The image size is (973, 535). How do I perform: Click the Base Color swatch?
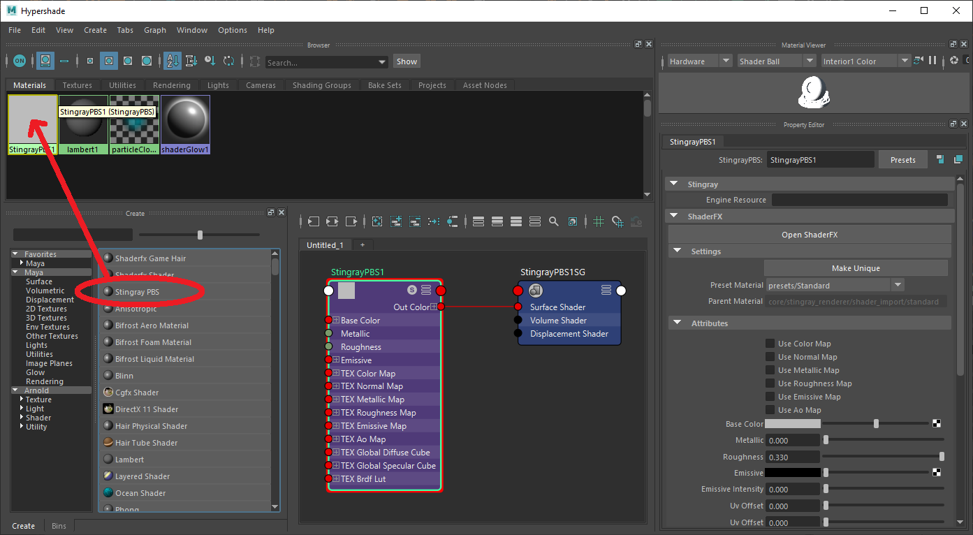[792, 424]
